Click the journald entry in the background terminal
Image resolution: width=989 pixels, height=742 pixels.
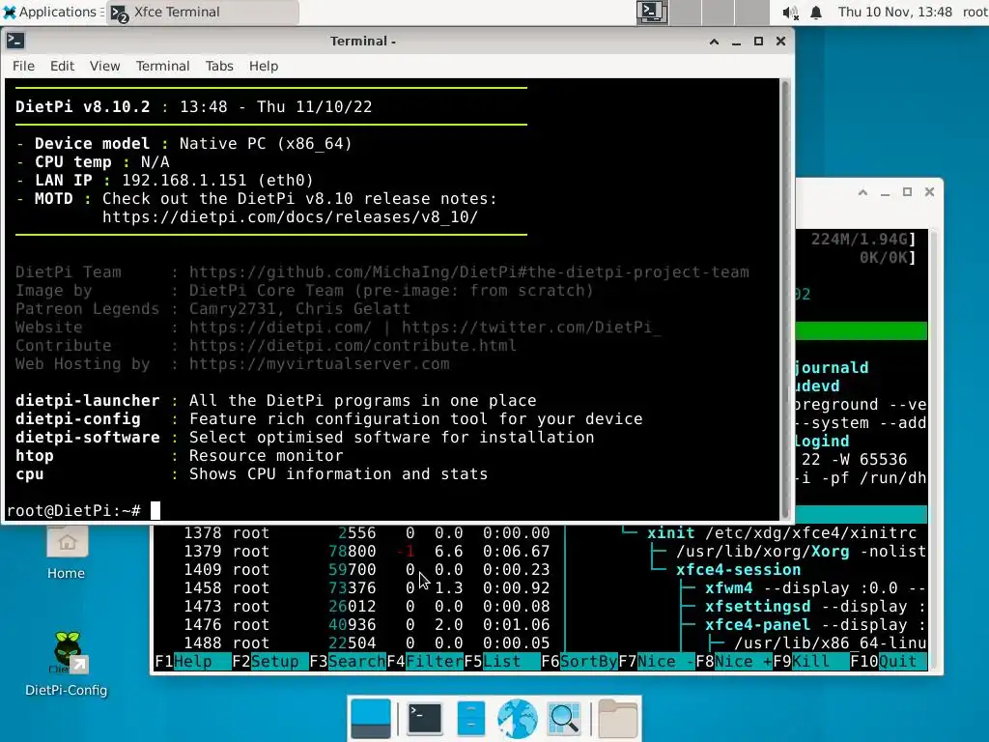pyautogui.click(x=832, y=368)
